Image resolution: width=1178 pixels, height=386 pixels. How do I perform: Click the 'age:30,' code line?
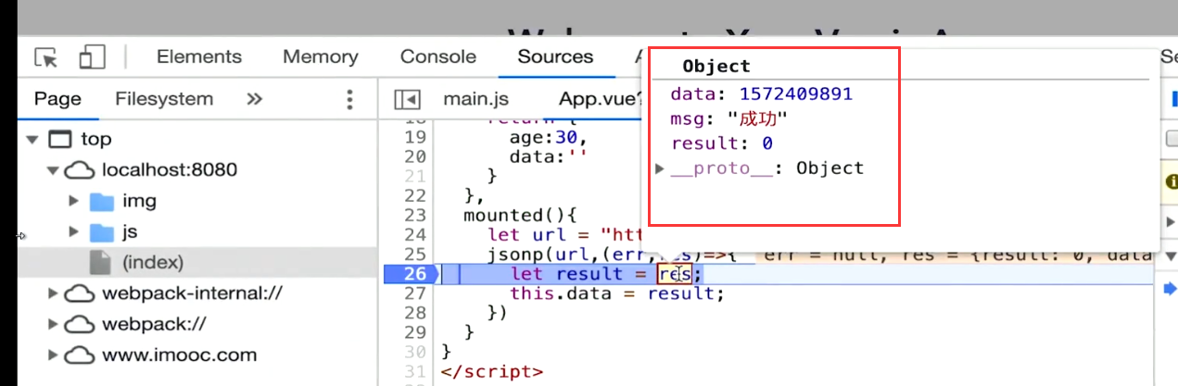click(x=549, y=138)
